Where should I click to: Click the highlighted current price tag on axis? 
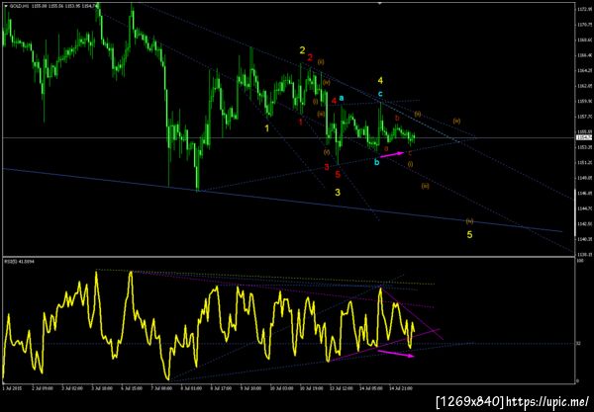584,137
